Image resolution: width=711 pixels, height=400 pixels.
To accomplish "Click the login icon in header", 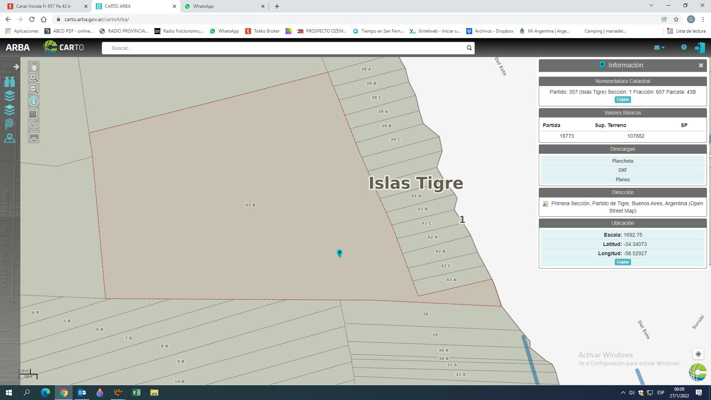I will pyautogui.click(x=700, y=47).
